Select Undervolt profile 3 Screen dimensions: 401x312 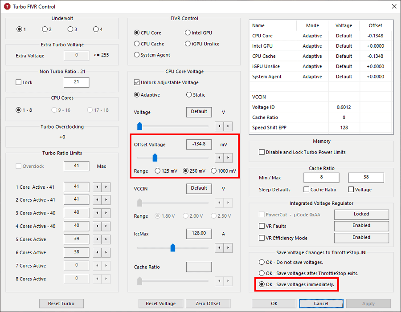click(72, 29)
